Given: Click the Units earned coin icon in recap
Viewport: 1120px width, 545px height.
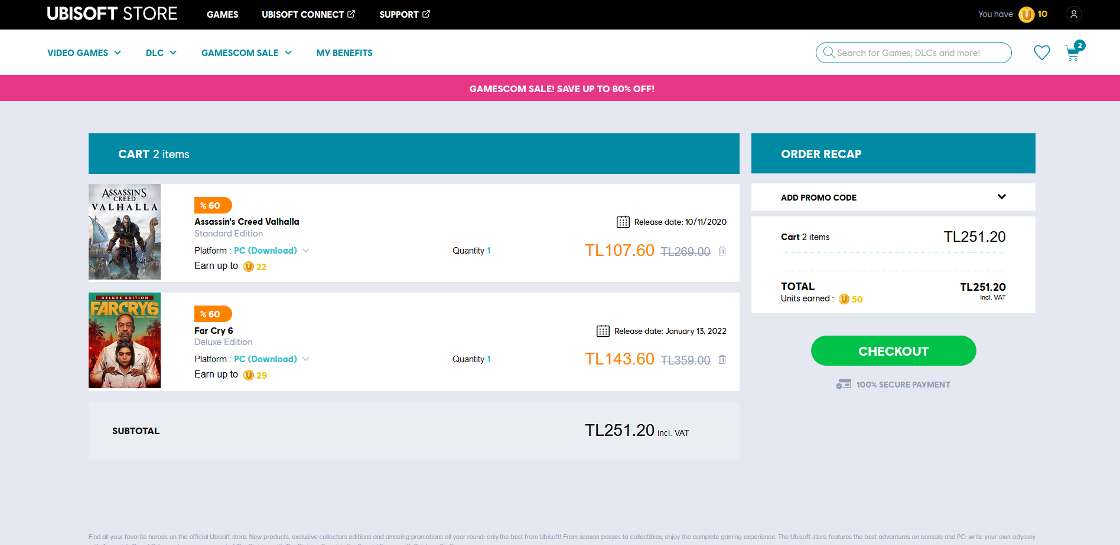Looking at the screenshot, I should pos(844,299).
